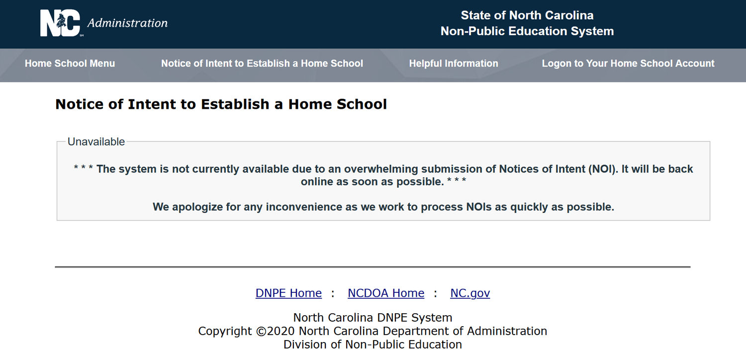Viewport: 746px width, 350px height.
Task: Select Notice of Intent to Establish a Home School menu item
Action: click(x=262, y=64)
